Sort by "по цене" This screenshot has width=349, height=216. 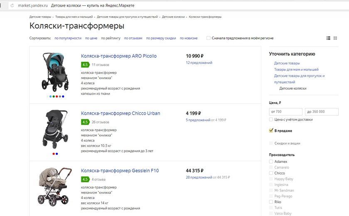click(91, 38)
